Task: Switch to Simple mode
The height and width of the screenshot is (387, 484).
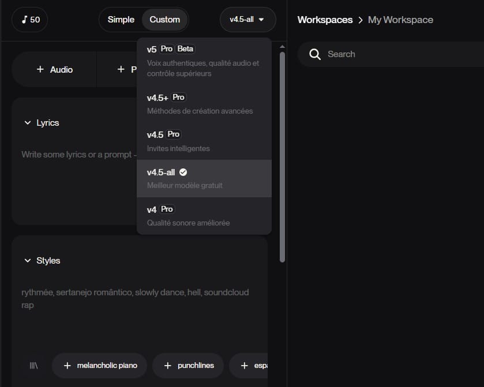Action: [121, 20]
